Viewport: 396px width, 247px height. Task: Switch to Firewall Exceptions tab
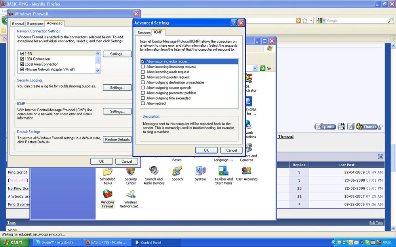(35, 23)
